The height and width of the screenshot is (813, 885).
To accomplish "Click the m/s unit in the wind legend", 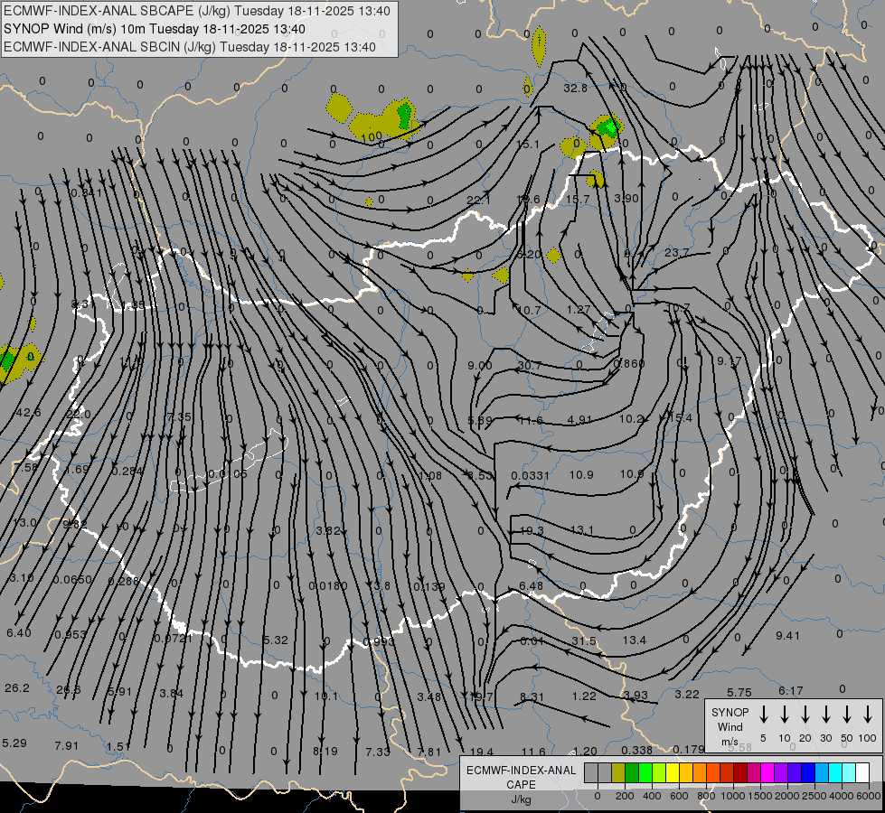I will pos(730,742).
